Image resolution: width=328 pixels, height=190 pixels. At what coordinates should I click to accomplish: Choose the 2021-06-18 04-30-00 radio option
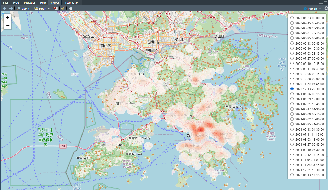292,129
